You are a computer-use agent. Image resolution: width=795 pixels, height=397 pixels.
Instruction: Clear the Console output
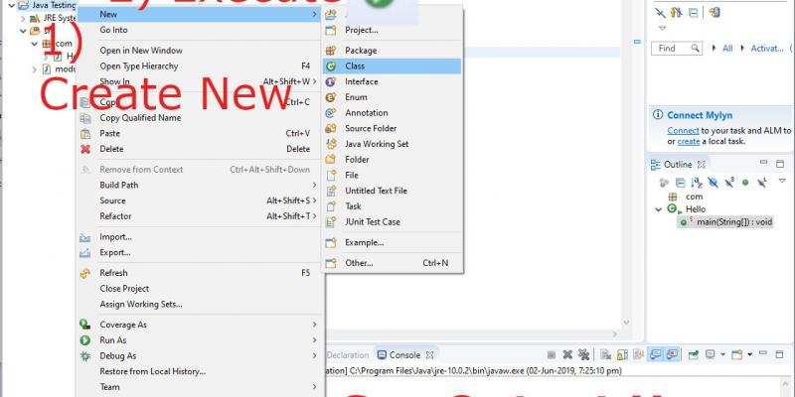605,354
